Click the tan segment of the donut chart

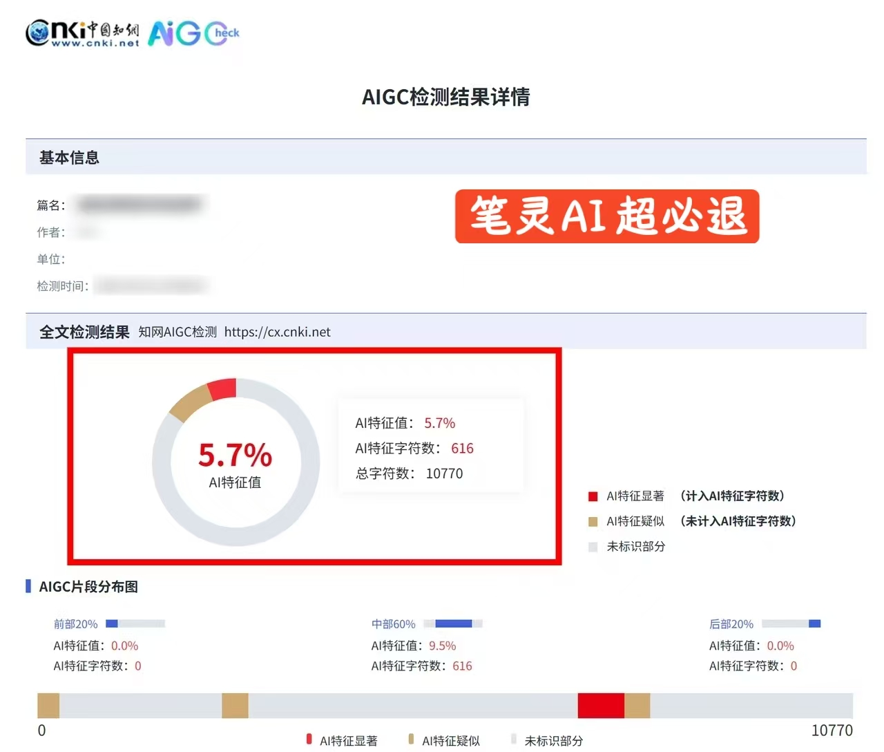191,404
